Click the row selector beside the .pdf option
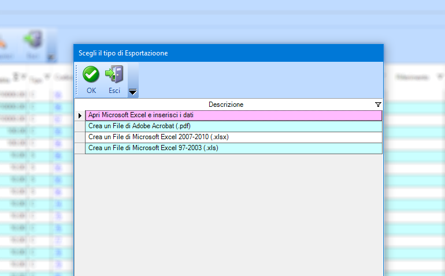The height and width of the screenshot is (276, 445). point(80,126)
